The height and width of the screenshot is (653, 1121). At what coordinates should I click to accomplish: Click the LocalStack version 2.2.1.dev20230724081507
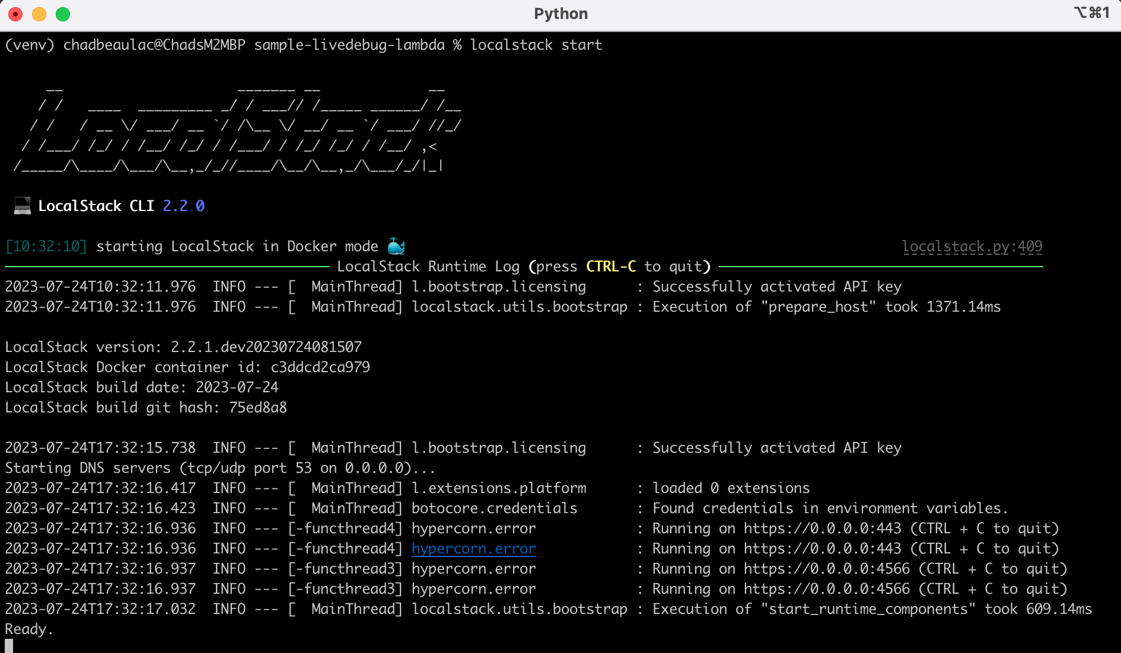[266, 347]
